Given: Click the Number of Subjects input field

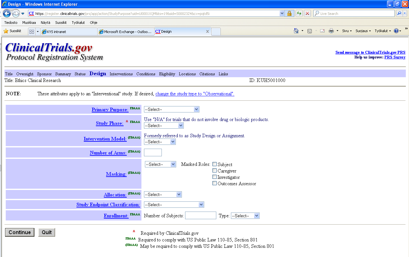Looking at the screenshot, I should [201, 215].
